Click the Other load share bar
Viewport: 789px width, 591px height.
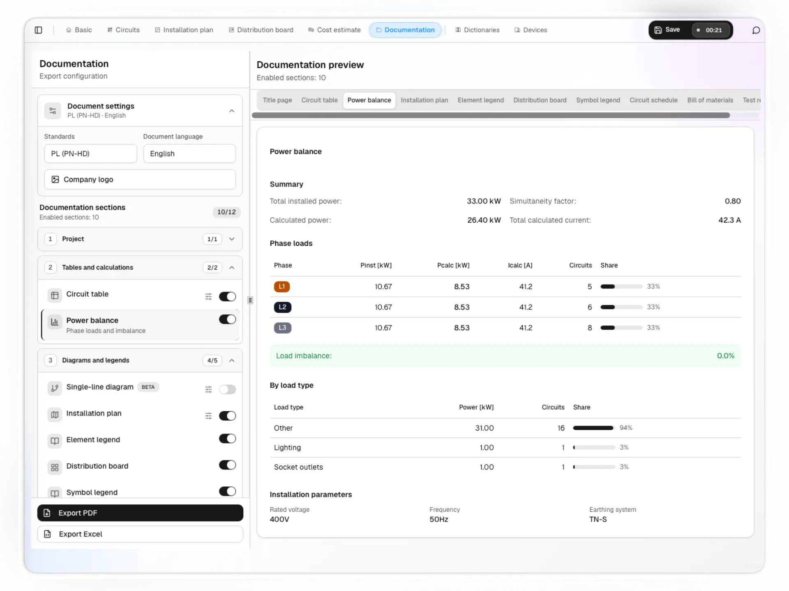click(x=594, y=428)
